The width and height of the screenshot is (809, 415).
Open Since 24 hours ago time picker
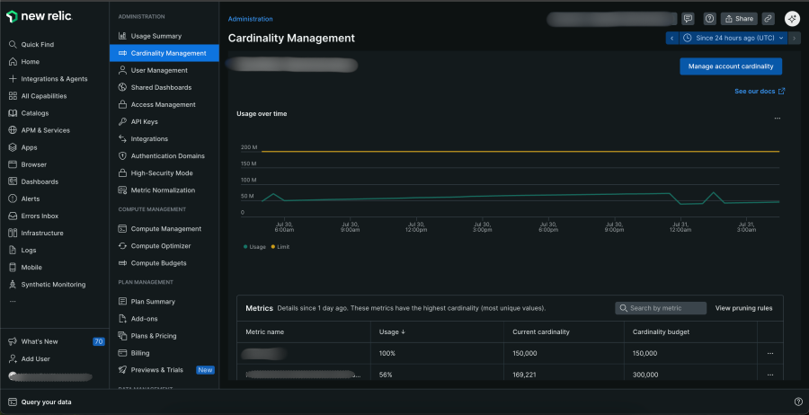[733, 38]
